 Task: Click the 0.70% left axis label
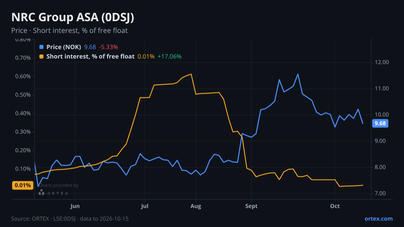pos(23,58)
